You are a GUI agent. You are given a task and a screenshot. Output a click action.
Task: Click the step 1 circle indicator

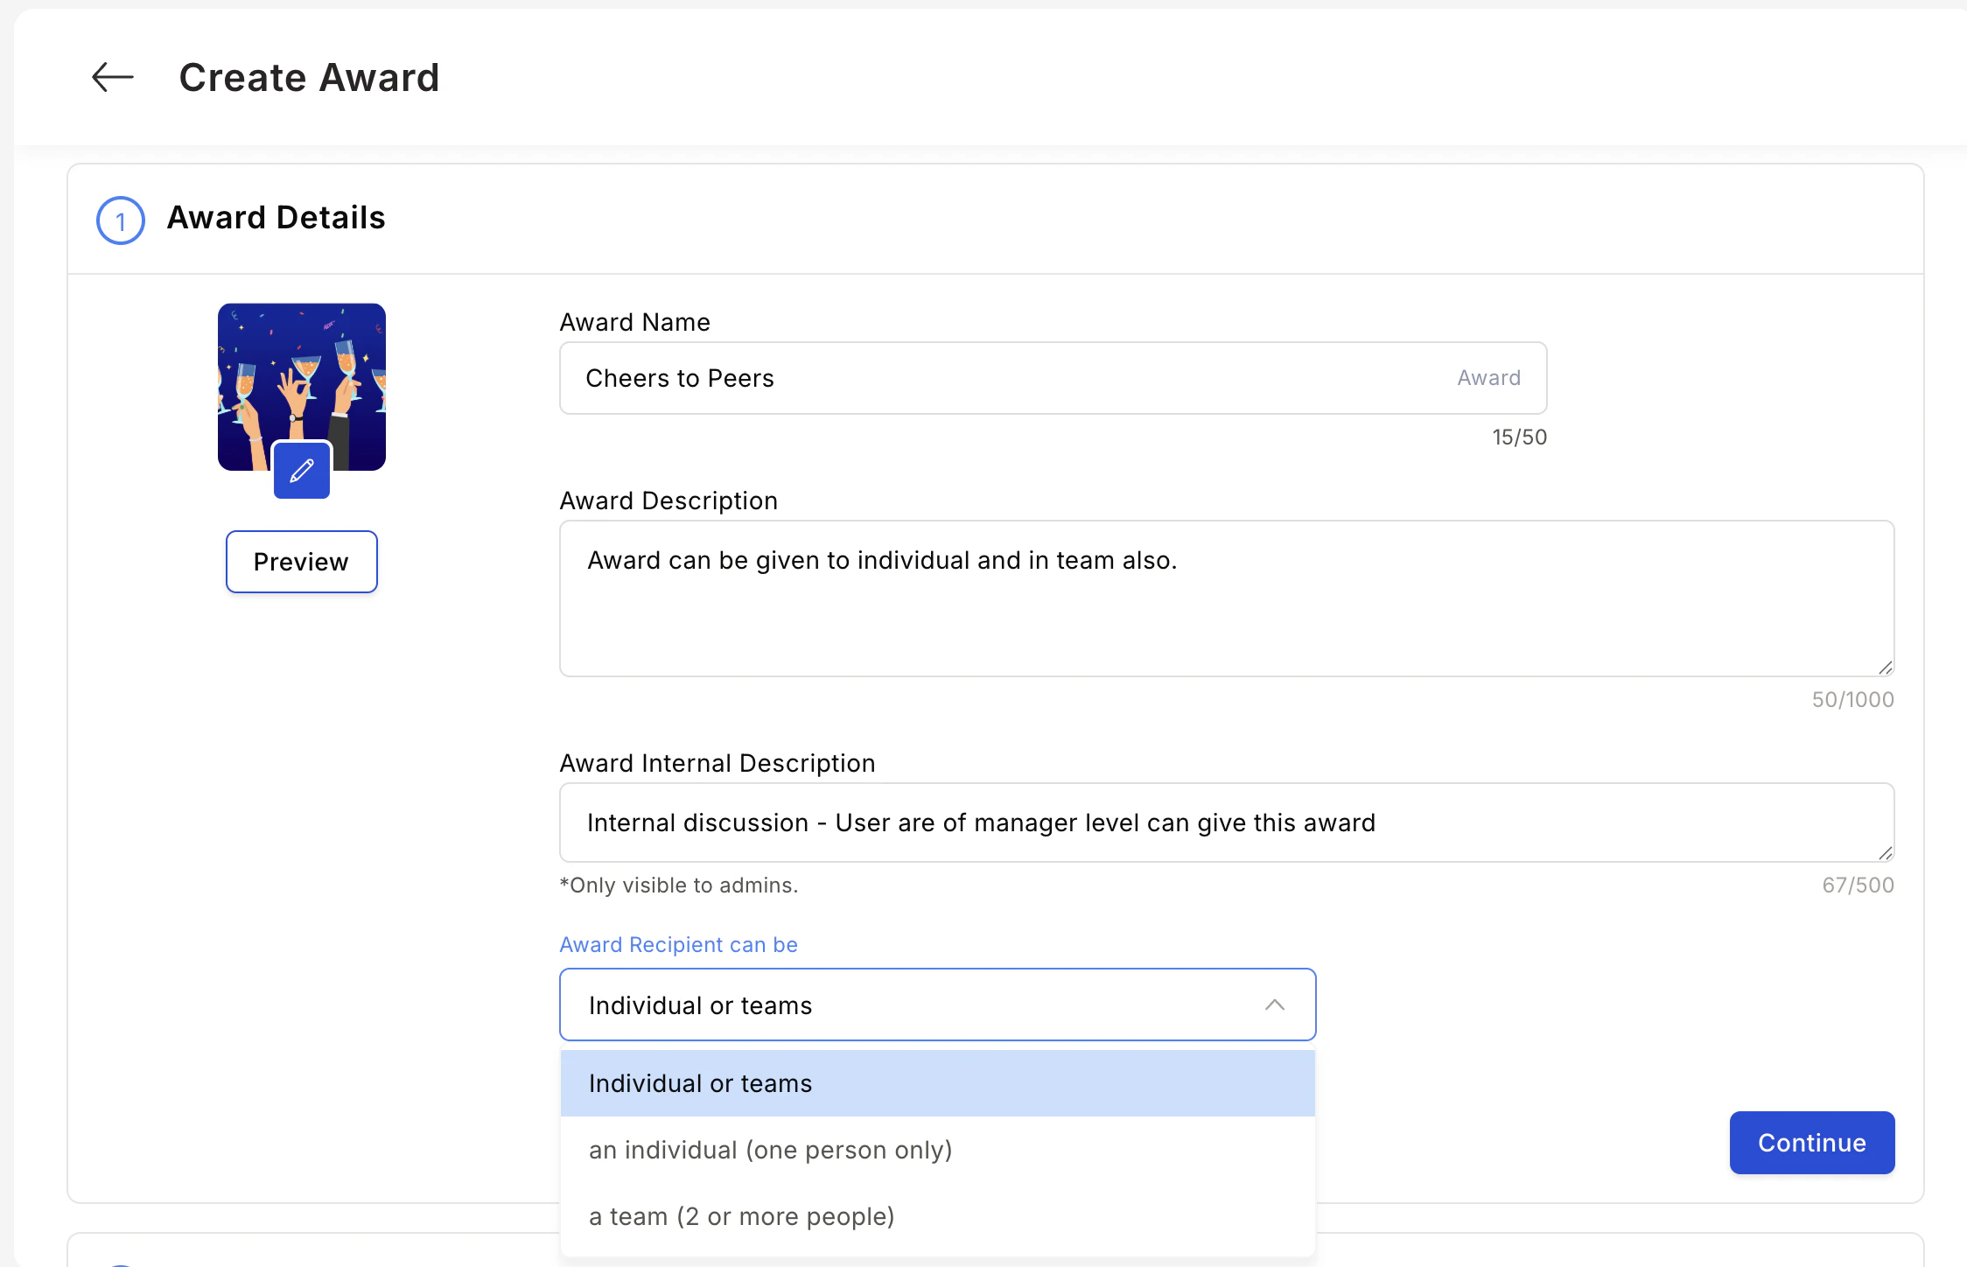click(x=121, y=220)
